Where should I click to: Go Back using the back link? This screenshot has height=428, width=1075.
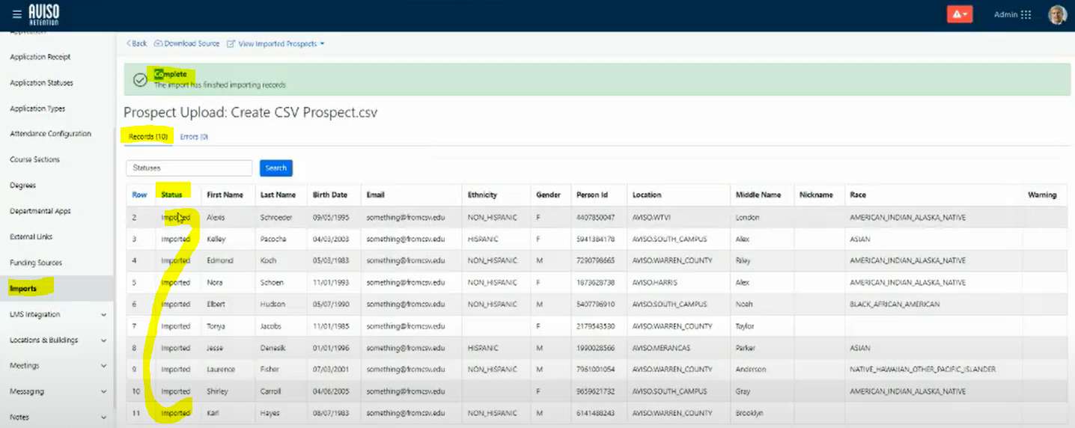click(x=137, y=43)
